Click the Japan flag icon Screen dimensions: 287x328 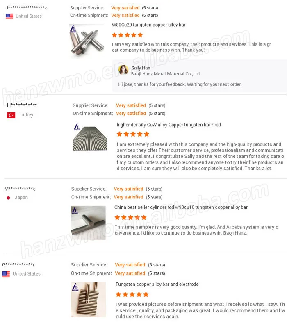pyautogui.click(x=8, y=198)
